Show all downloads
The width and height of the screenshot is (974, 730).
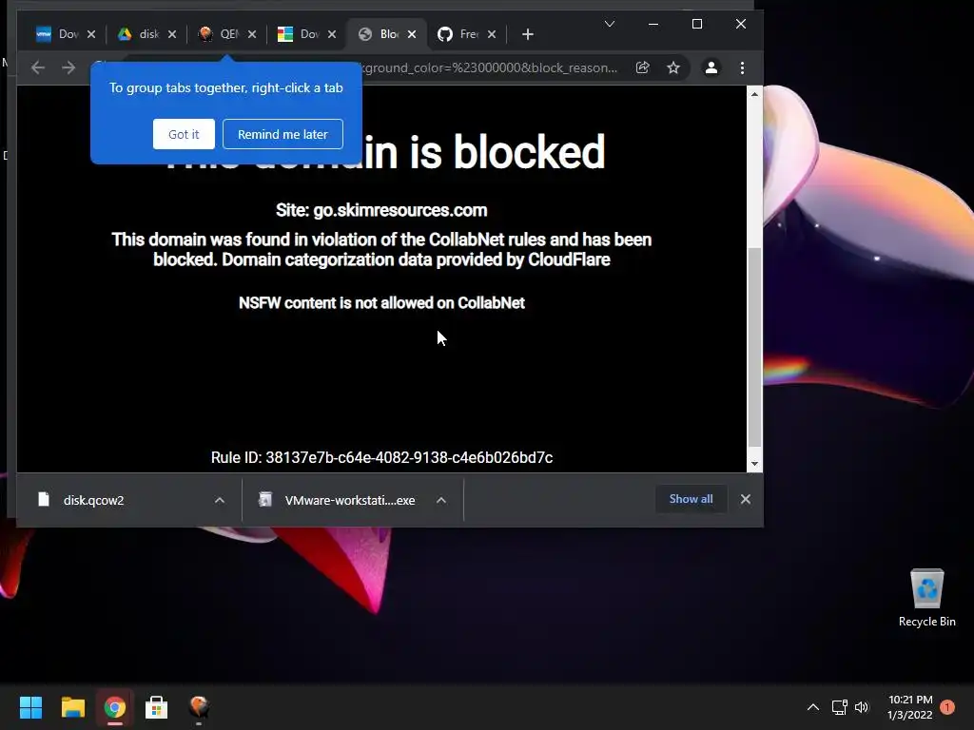click(x=691, y=499)
